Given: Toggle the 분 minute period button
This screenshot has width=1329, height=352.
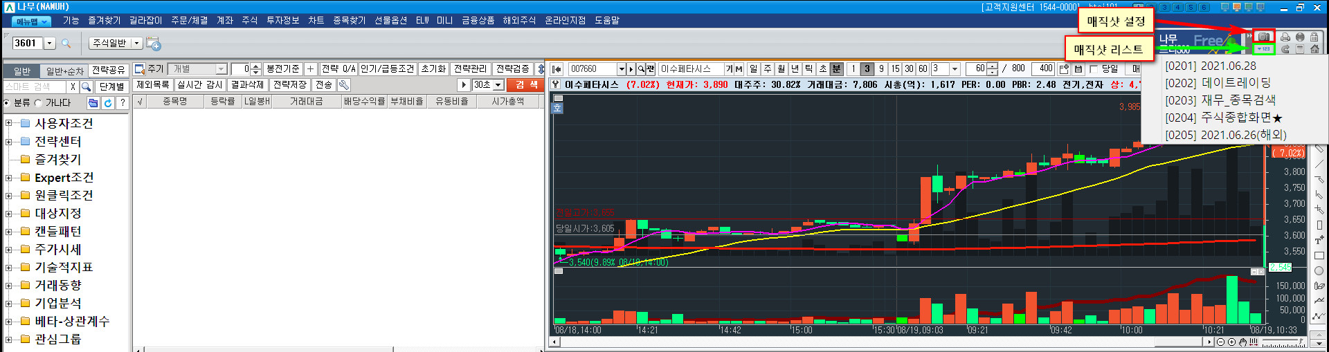Looking at the screenshot, I should click(836, 69).
